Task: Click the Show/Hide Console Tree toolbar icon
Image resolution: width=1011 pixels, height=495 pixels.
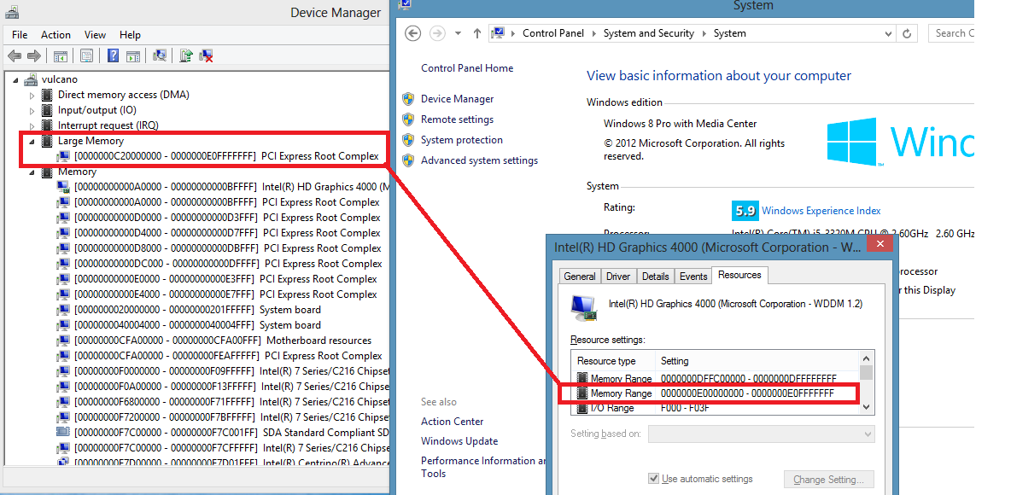Action: [60, 56]
